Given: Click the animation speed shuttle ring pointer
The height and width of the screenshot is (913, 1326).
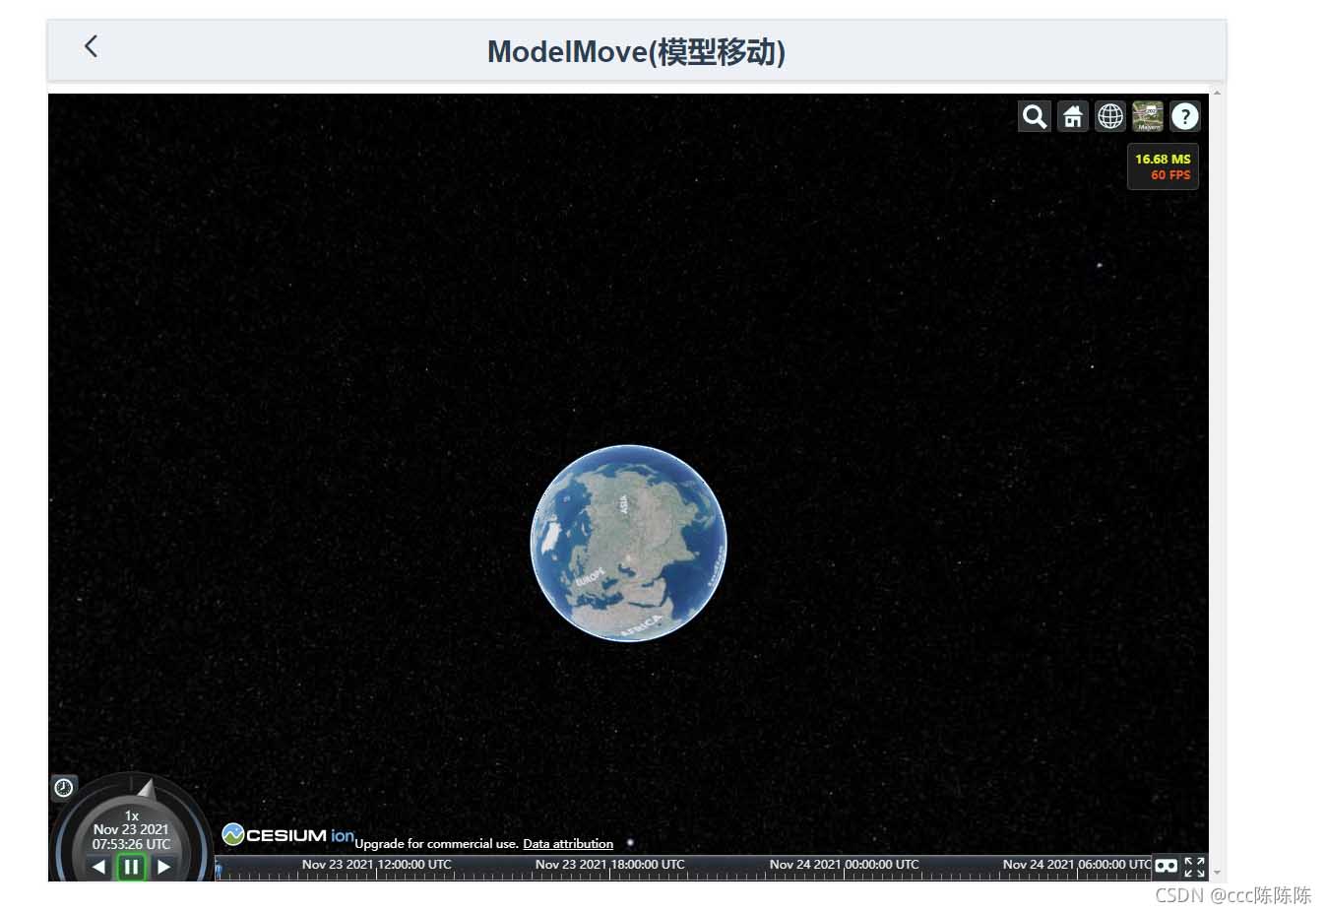Looking at the screenshot, I should tap(147, 788).
